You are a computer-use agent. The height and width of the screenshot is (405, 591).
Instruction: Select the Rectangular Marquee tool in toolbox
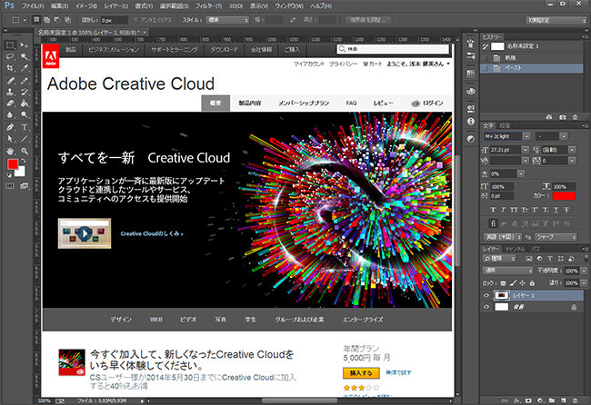tap(10, 45)
